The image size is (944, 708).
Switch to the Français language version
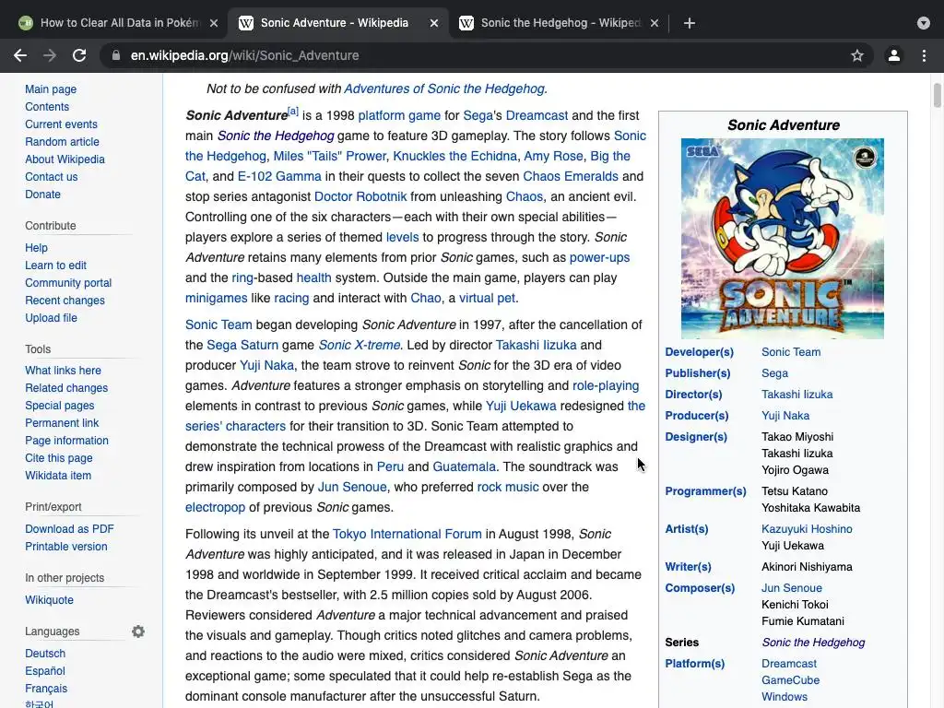46,688
